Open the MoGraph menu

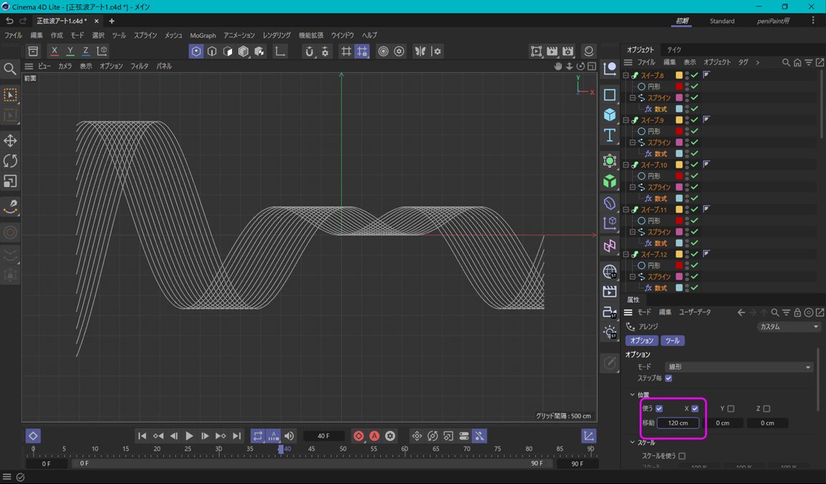[203, 35]
